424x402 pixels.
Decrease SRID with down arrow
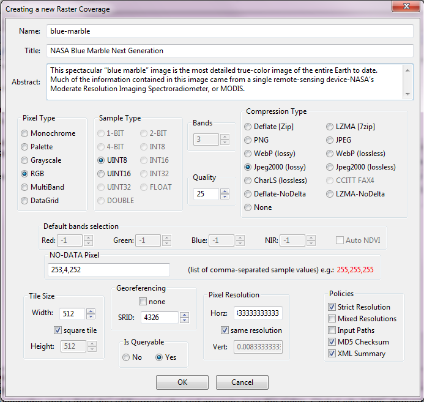tap(184, 320)
